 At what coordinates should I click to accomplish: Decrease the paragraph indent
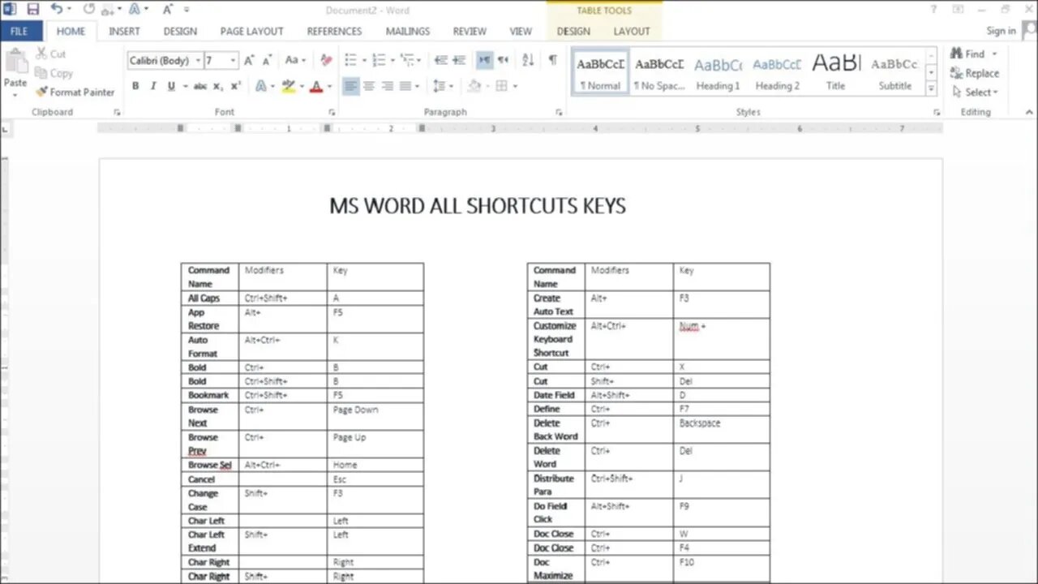(441, 61)
